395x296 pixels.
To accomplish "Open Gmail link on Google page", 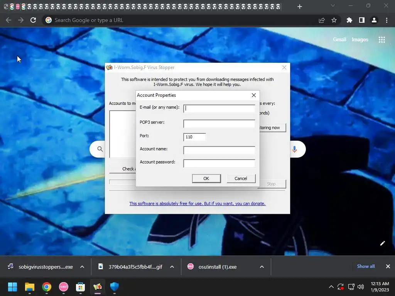I will (x=339, y=40).
